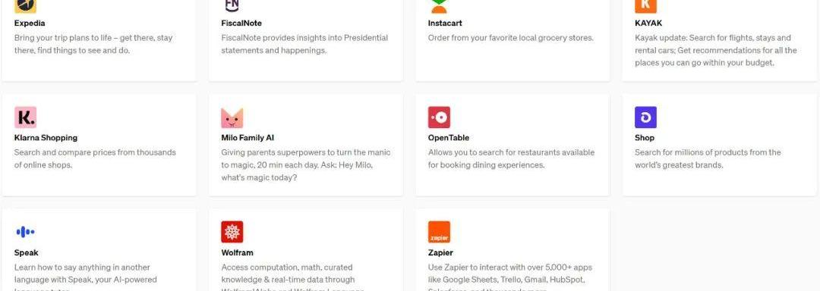The image size is (820, 291).
Task: Click the OpenTable card description
Action: (x=511, y=158)
